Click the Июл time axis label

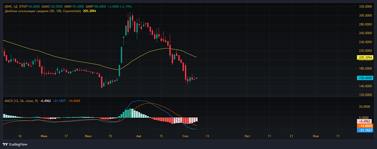tap(88, 136)
